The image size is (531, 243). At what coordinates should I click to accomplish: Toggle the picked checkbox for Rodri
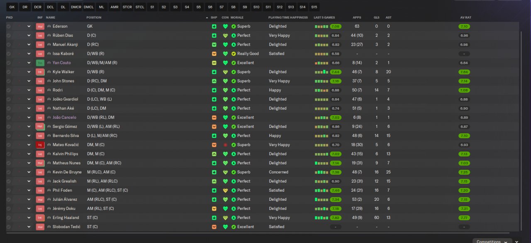(x=8, y=90)
